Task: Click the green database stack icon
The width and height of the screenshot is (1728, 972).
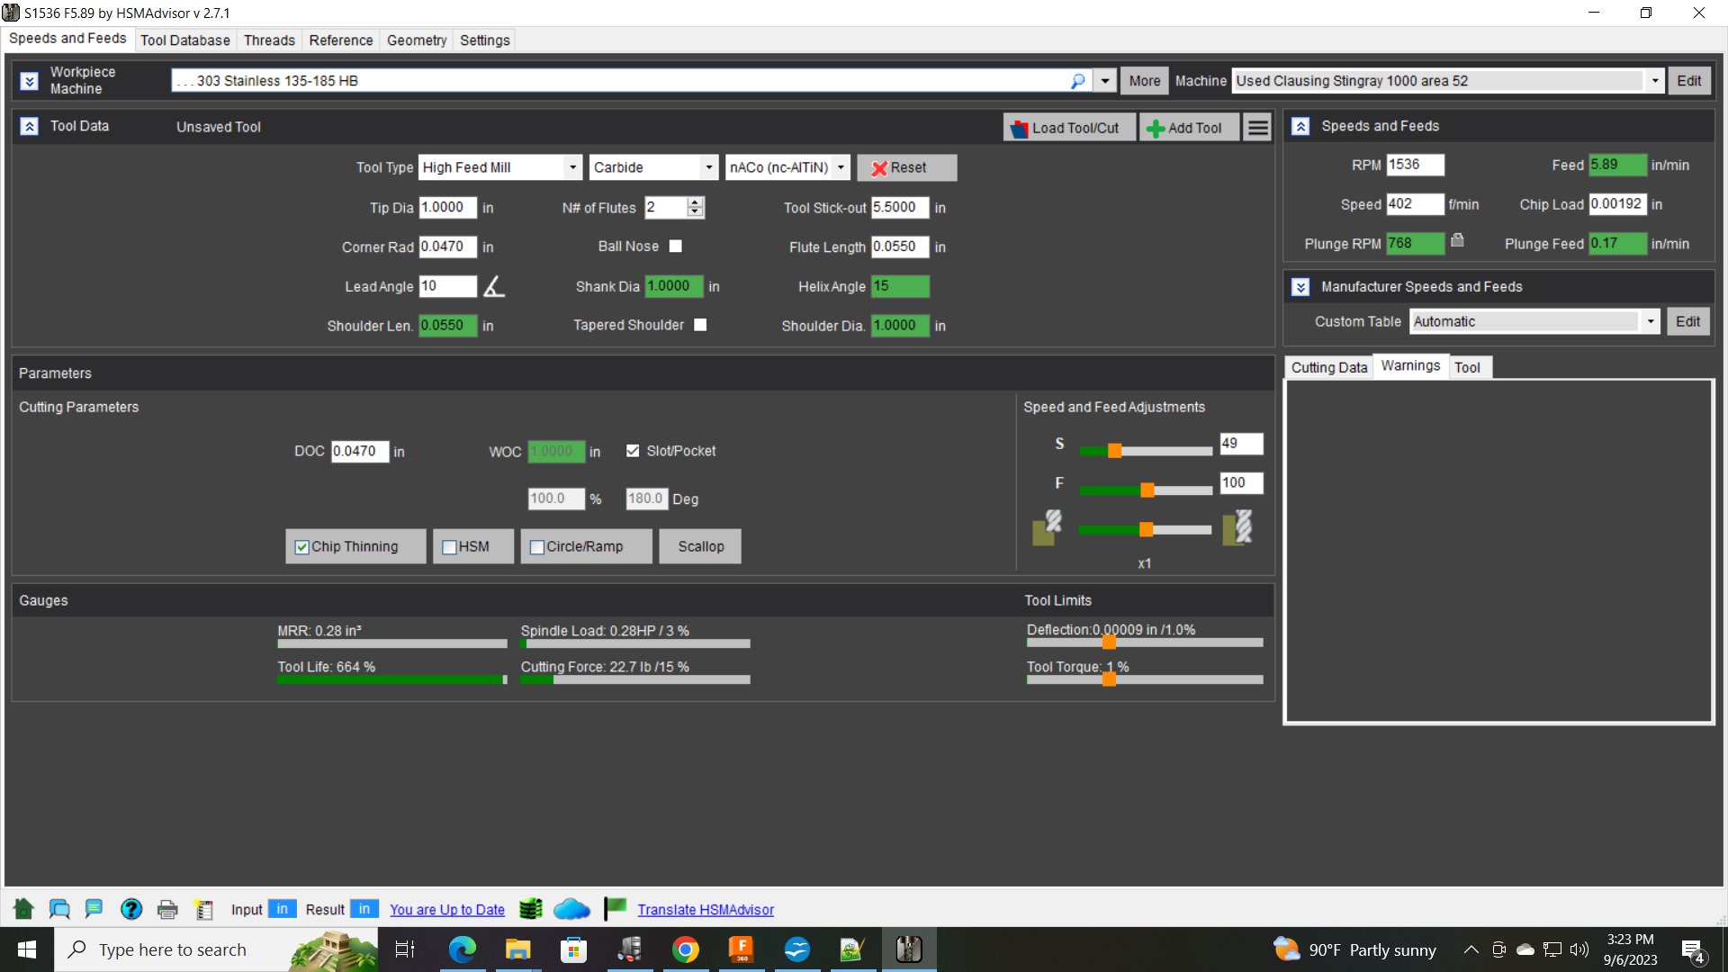Action: click(x=531, y=909)
